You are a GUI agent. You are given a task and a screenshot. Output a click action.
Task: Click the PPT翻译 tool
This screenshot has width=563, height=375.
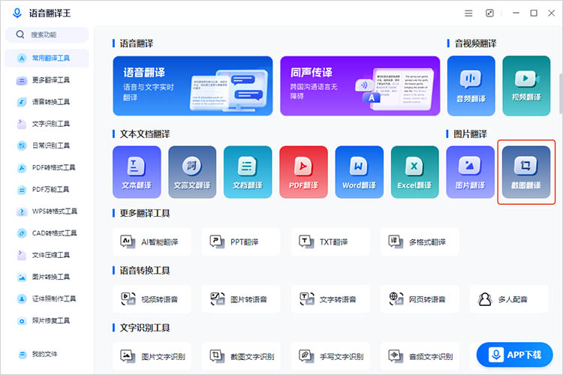(240, 241)
